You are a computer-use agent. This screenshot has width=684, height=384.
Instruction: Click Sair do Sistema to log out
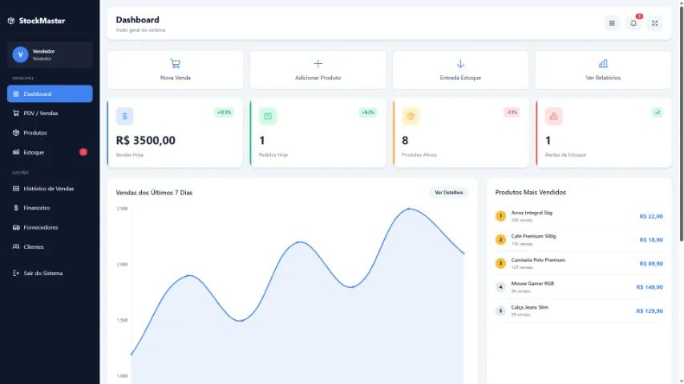pos(50,274)
